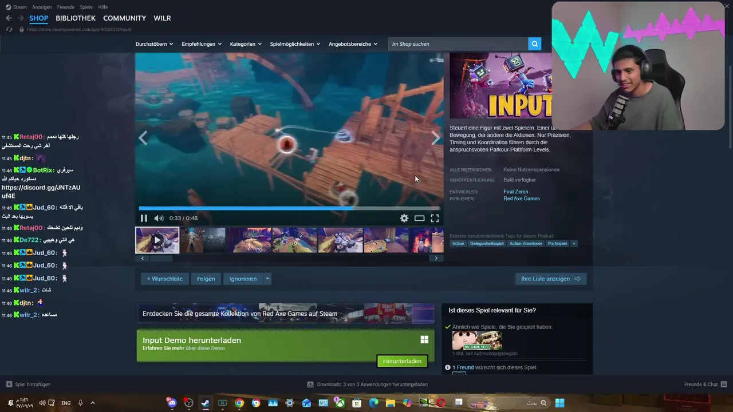Image resolution: width=733 pixels, height=412 pixels.
Task: Seek on the video progress bar
Action: pos(289,208)
